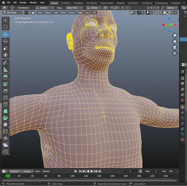
Task: Open the Orientation Default dropdown
Action: point(45,8)
